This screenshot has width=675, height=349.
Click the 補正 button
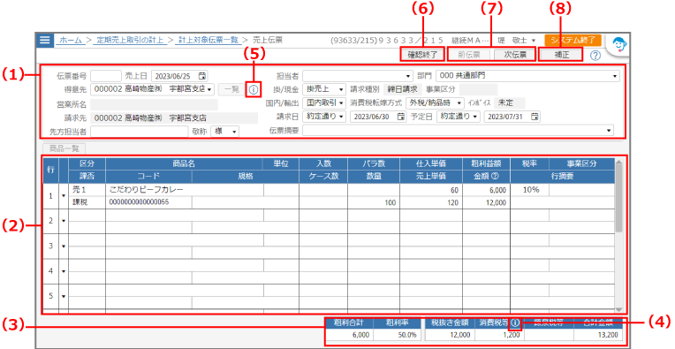(x=561, y=55)
